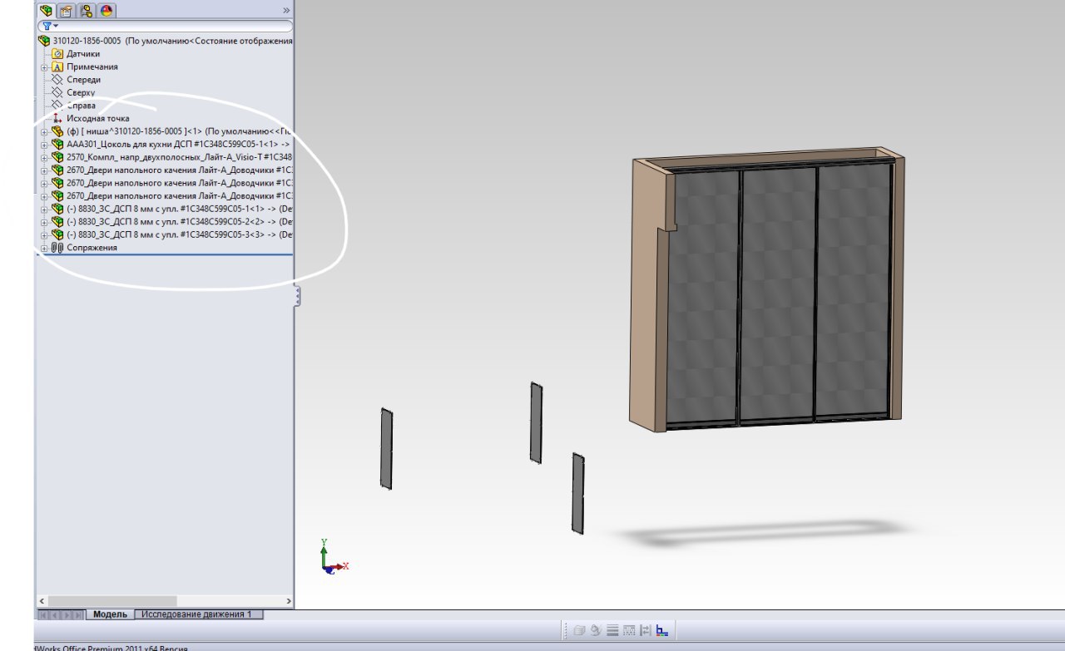Click the funnel filter icon
Image resolution: width=1065 pixels, height=651 pixels.
47,27
